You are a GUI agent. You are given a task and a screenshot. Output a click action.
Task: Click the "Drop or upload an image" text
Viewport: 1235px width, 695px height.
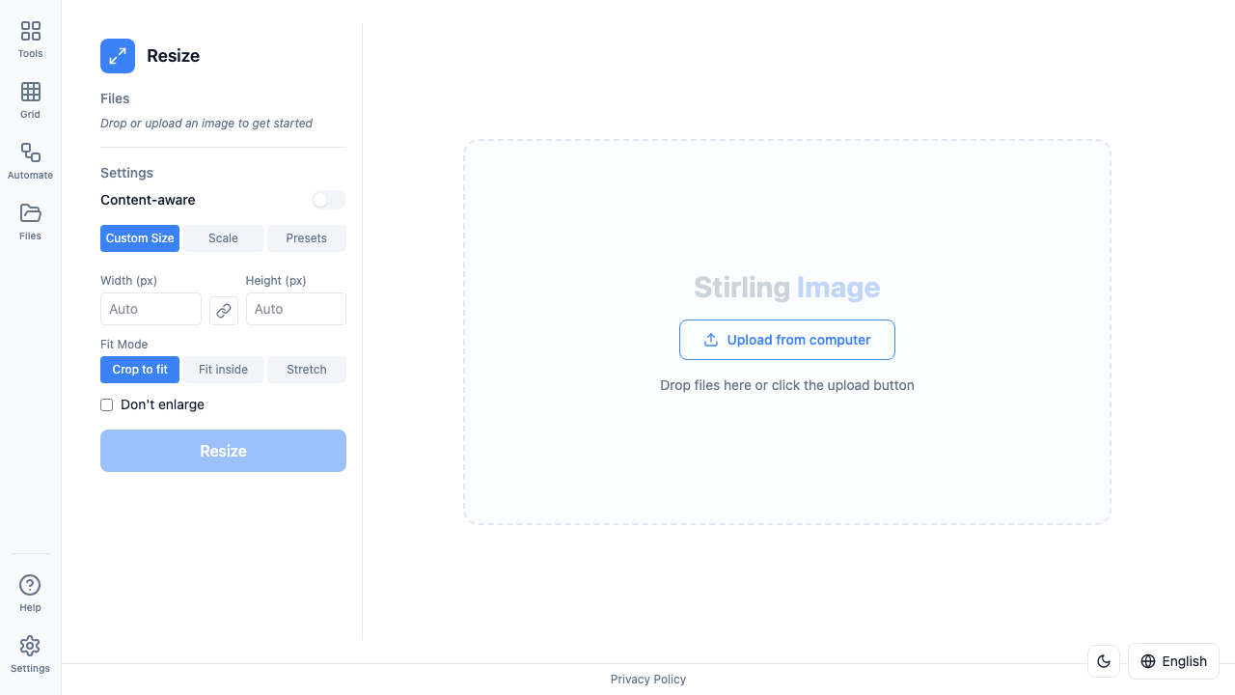(x=206, y=124)
